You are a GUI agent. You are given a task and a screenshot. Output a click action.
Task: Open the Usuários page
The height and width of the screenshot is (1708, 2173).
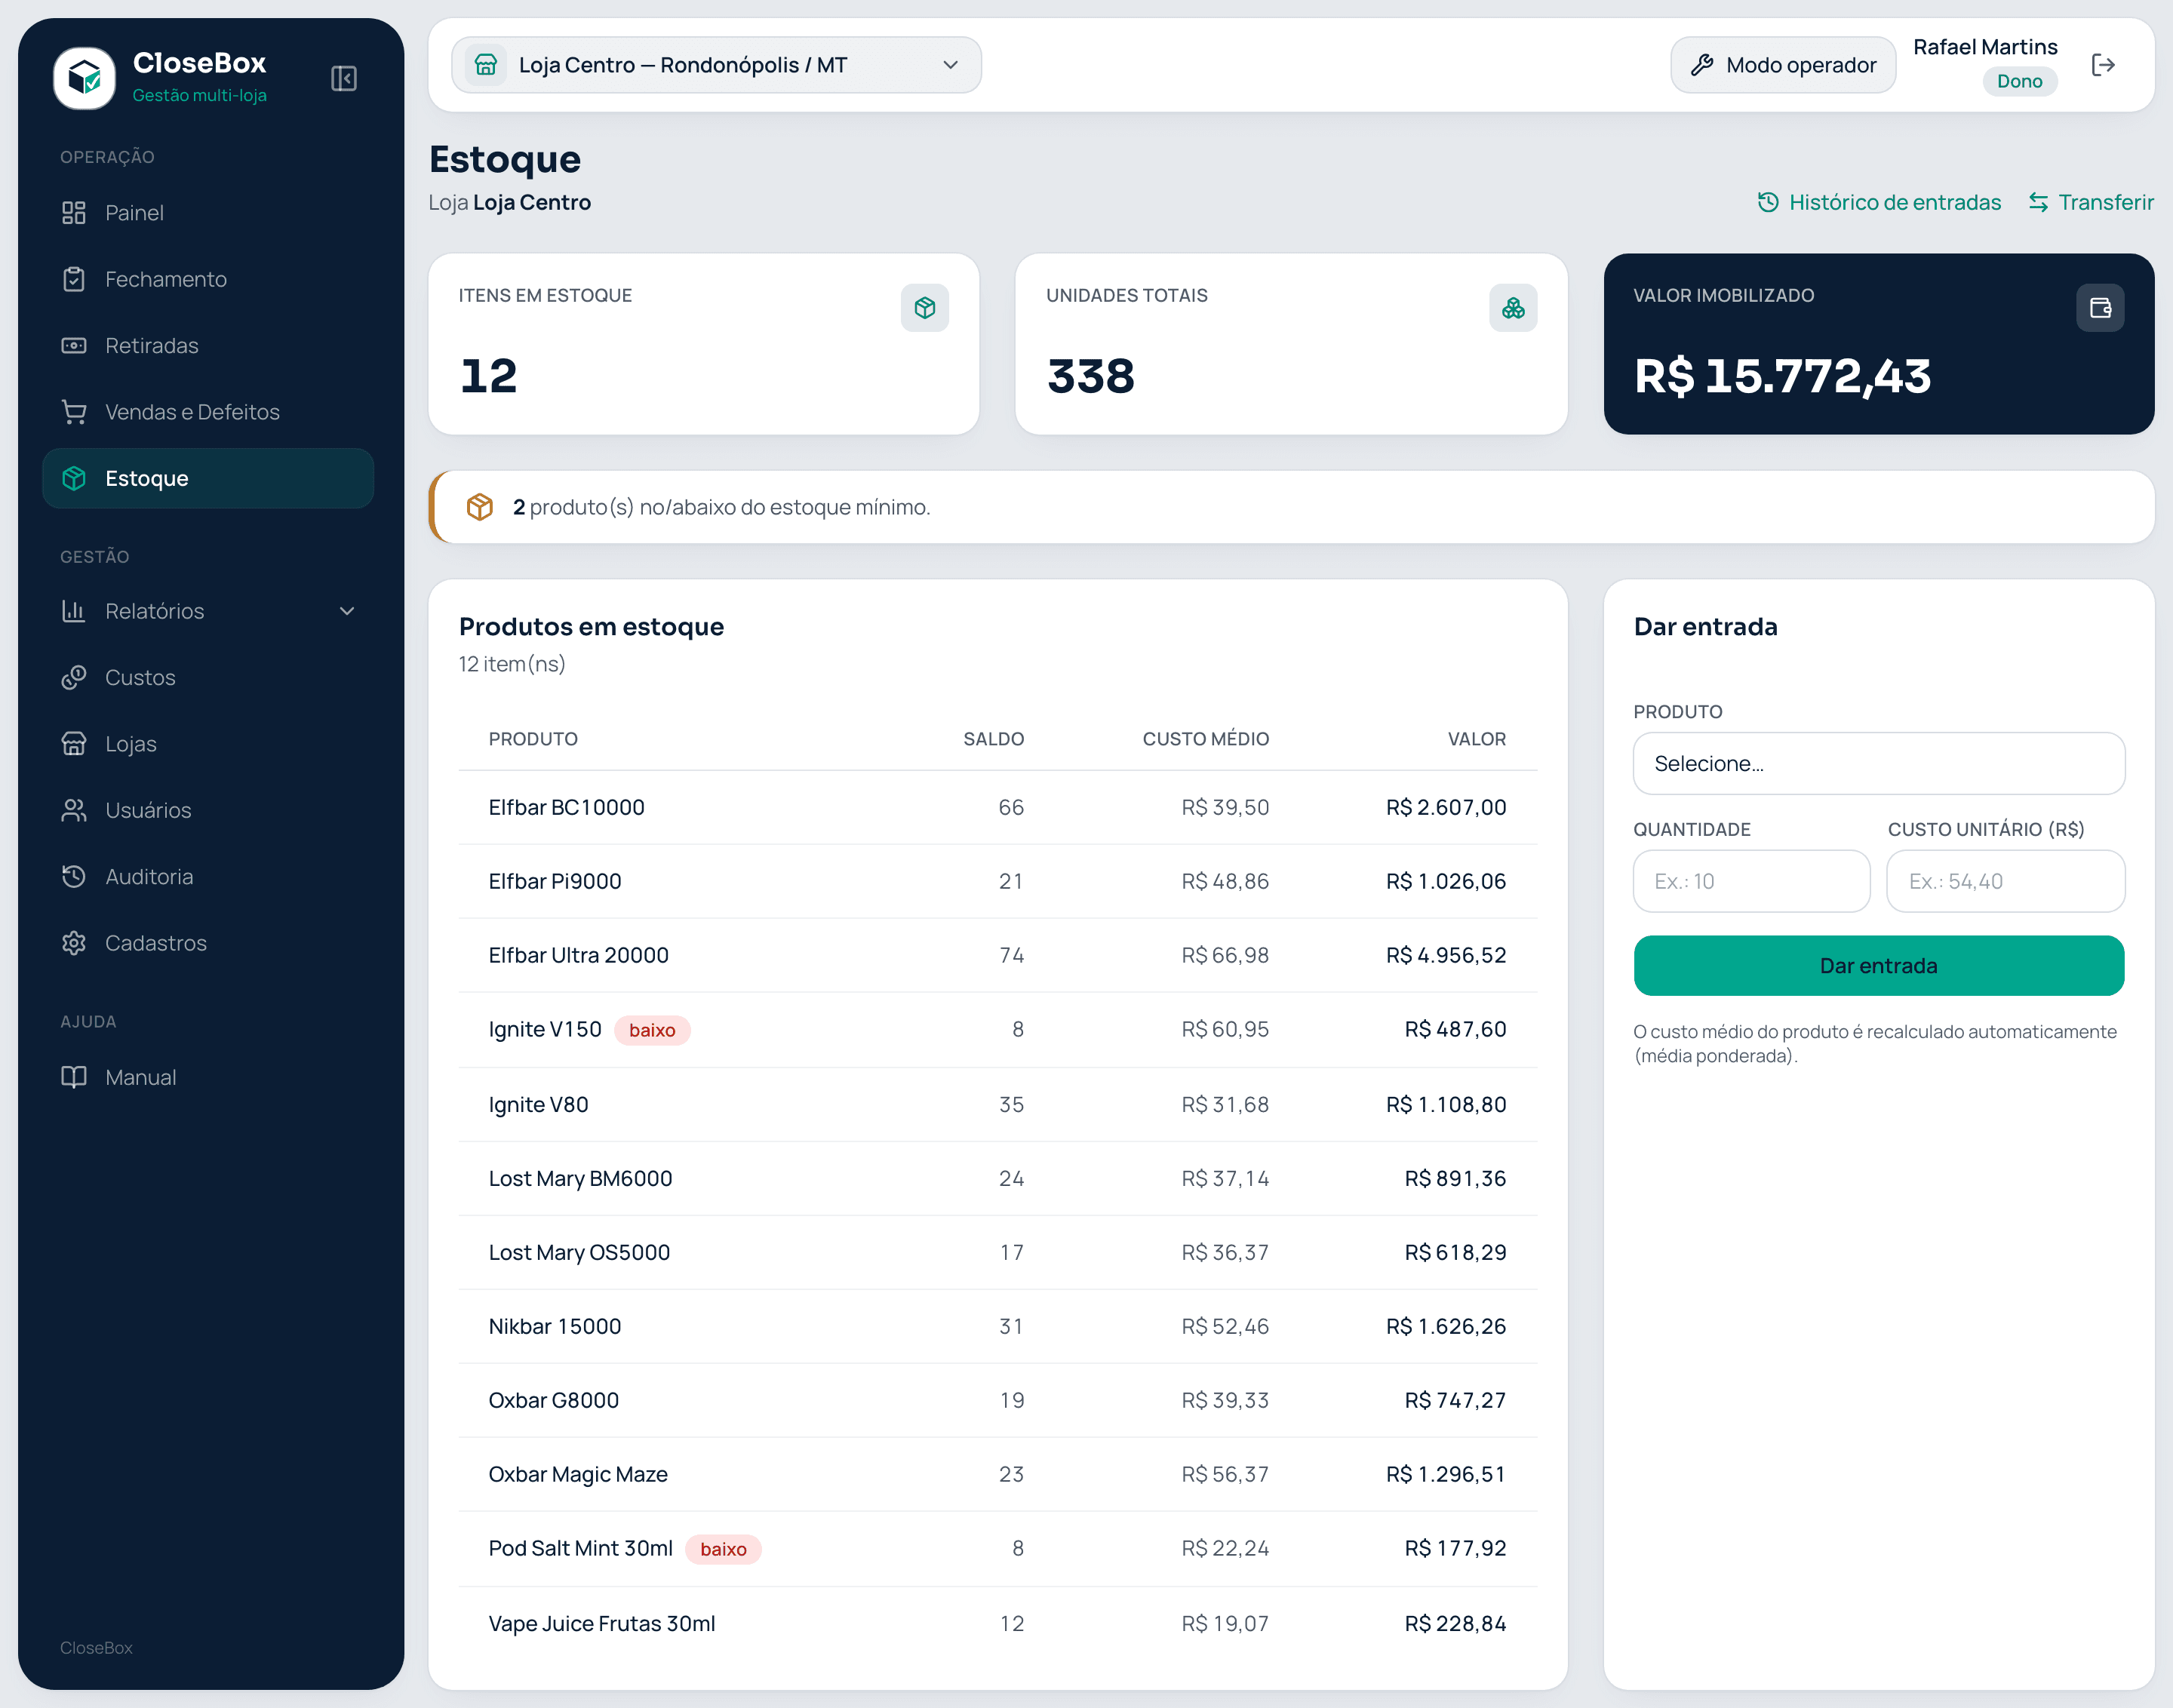click(x=208, y=810)
